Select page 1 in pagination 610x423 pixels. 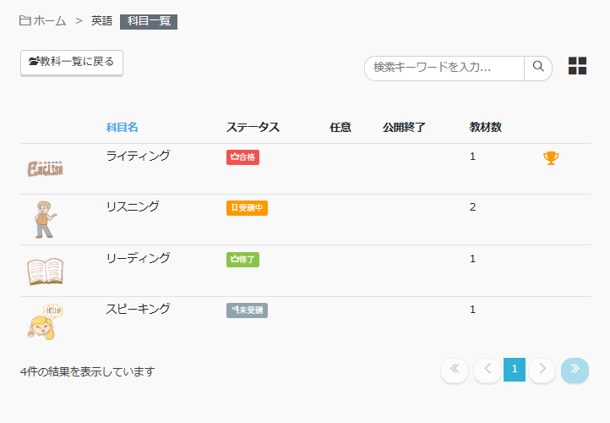point(515,370)
